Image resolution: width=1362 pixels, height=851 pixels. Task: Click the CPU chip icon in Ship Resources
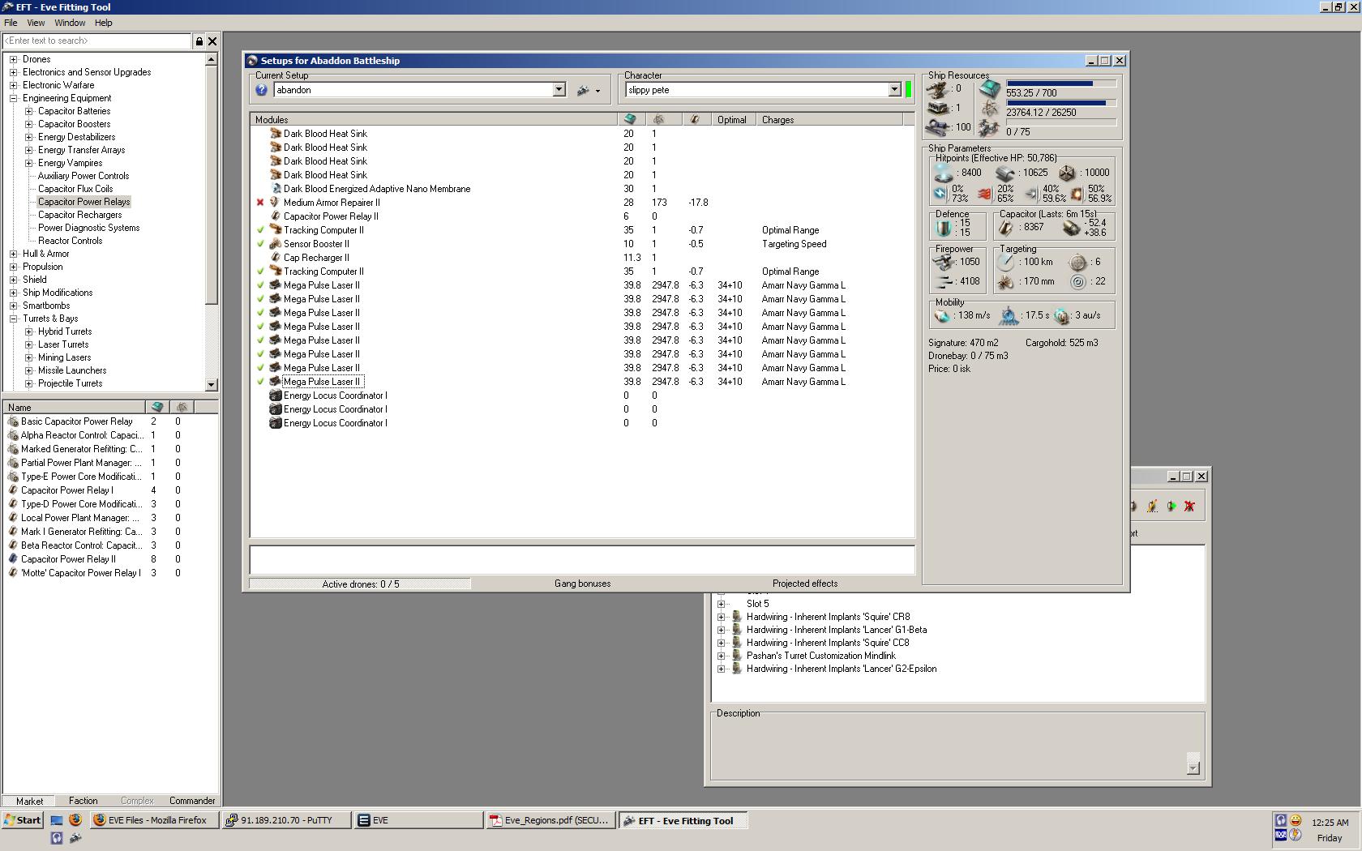(989, 88)
